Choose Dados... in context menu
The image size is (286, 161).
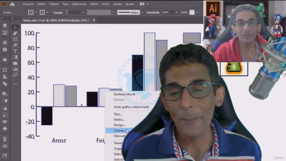[x=119, y=119]
